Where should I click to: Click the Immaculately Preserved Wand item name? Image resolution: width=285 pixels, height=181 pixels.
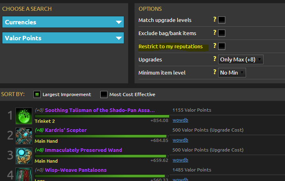point(84,150)
